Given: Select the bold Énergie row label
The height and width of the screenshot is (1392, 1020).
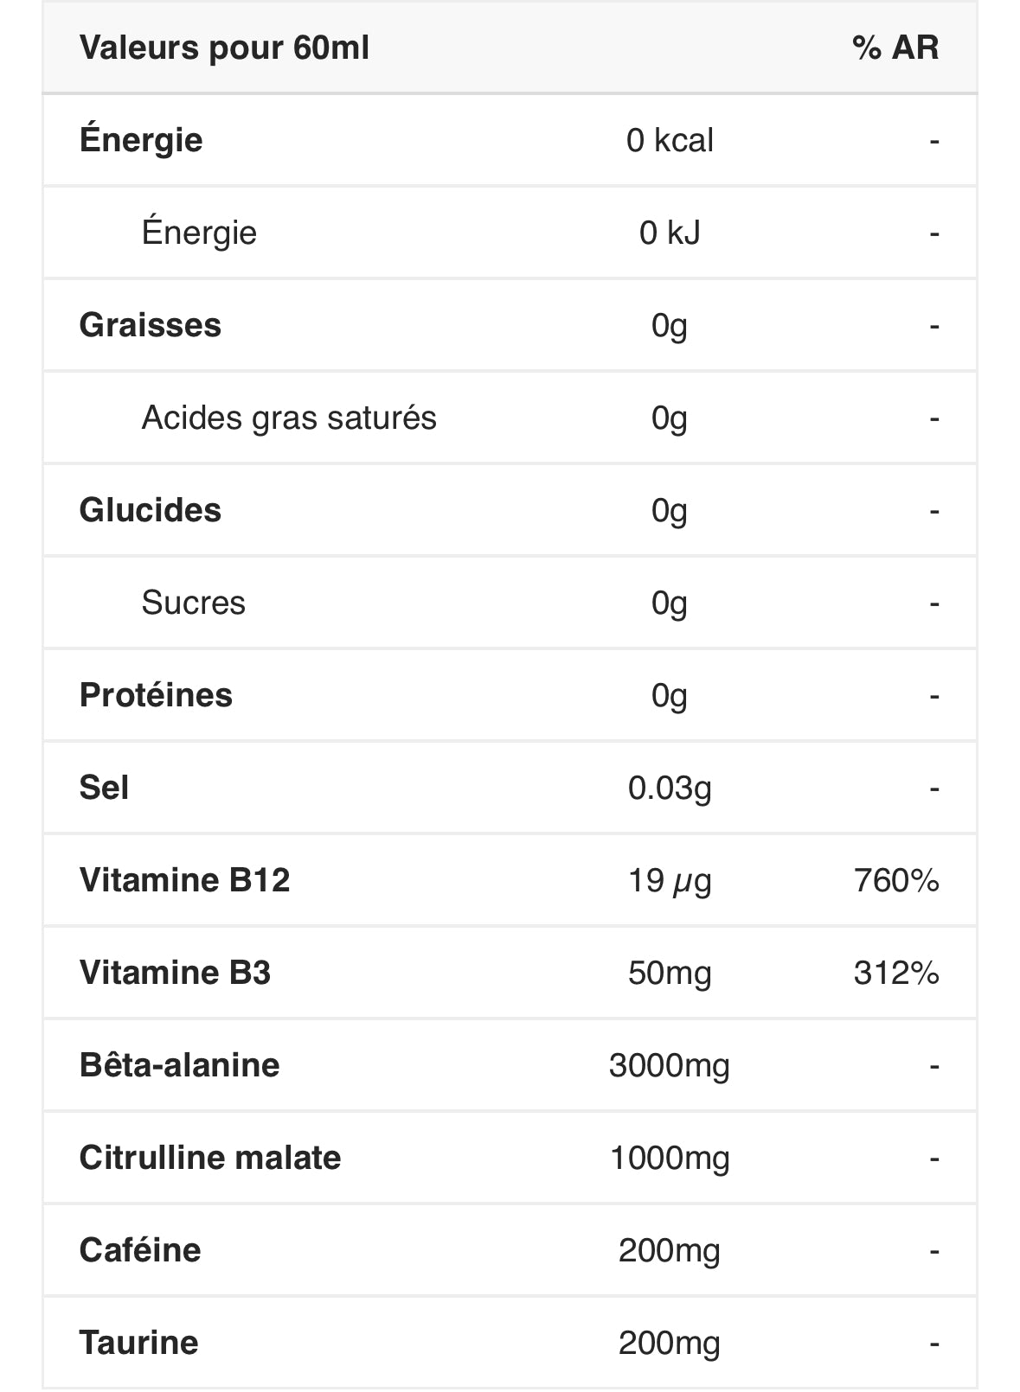Looking at the screenshot, I should (141, 139).
